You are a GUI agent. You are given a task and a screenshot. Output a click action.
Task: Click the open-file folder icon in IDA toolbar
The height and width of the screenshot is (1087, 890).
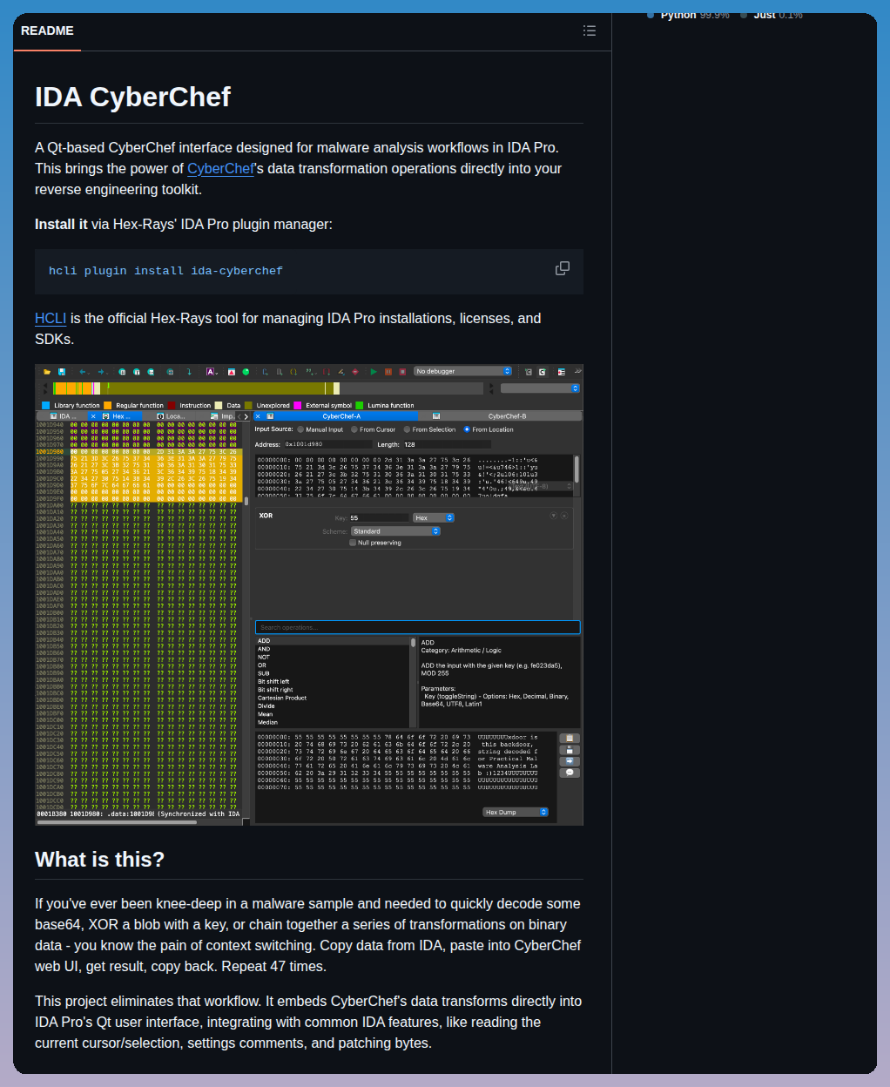click(x=47, y=372)
